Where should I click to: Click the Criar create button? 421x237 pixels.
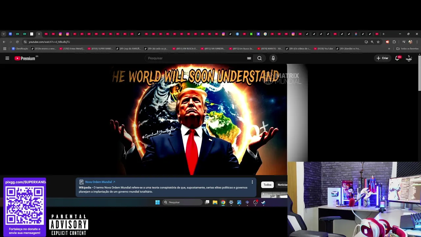tap(383, 58)
